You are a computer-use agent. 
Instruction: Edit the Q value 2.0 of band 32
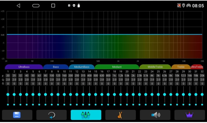point(202,80)
